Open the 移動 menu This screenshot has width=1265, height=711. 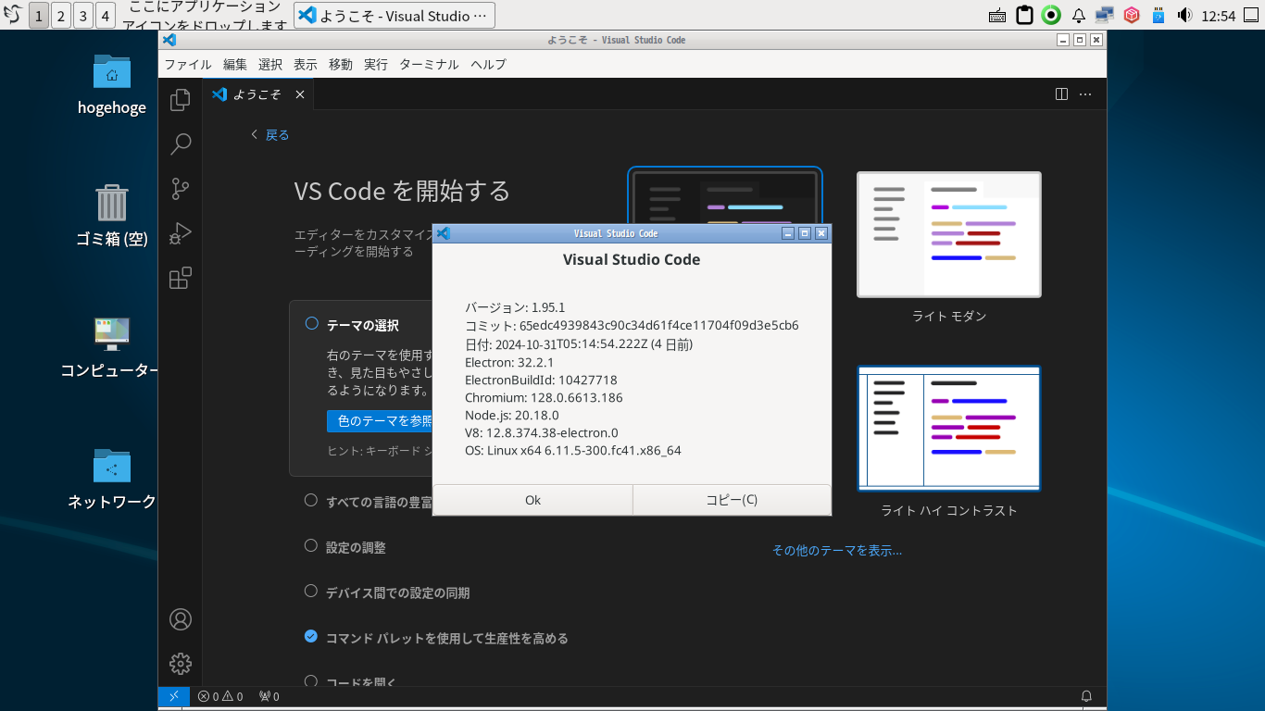341,64
